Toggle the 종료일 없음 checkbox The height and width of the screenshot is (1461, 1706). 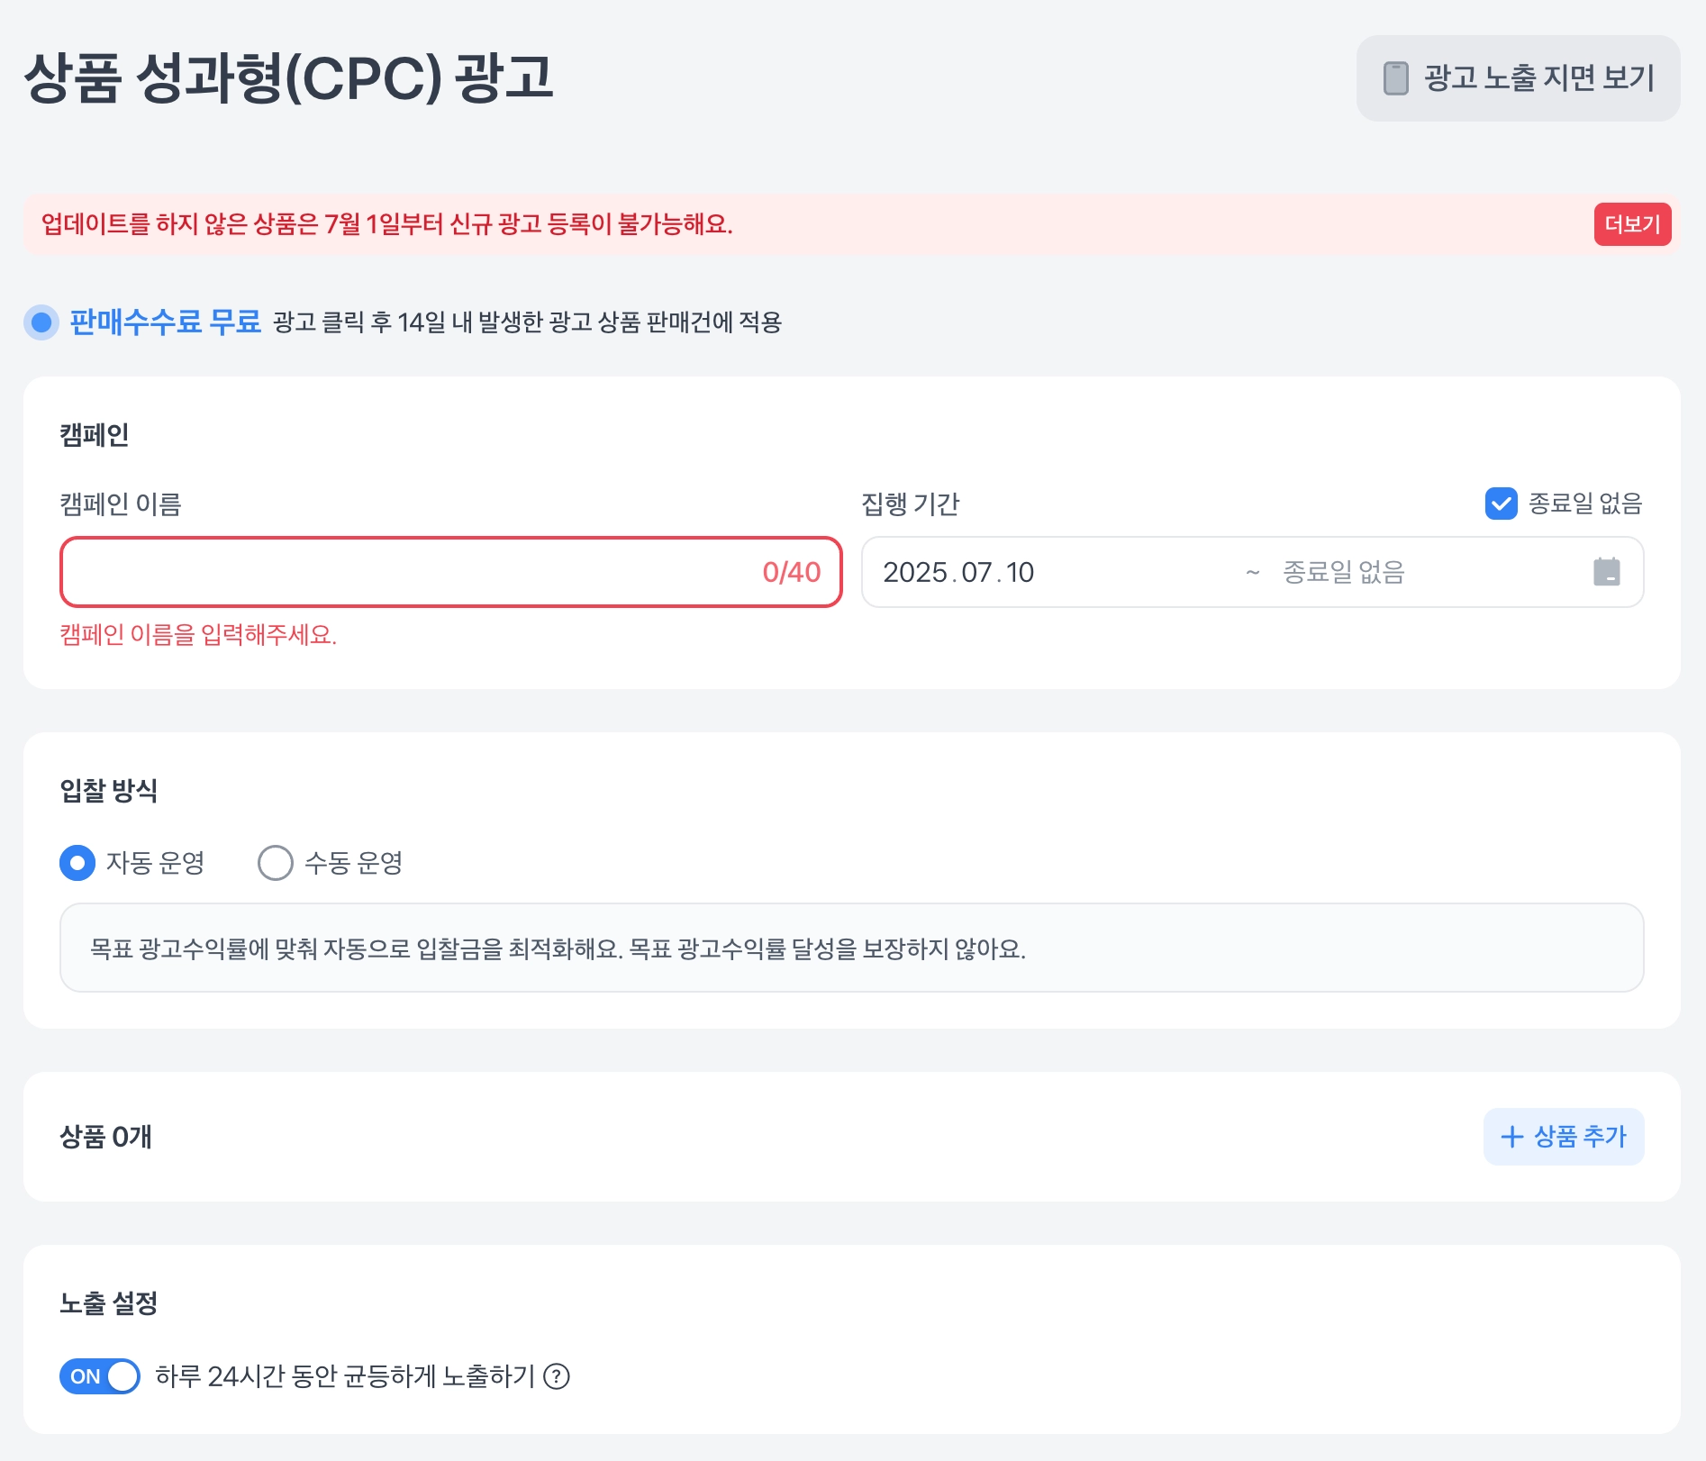[1501, 504]
